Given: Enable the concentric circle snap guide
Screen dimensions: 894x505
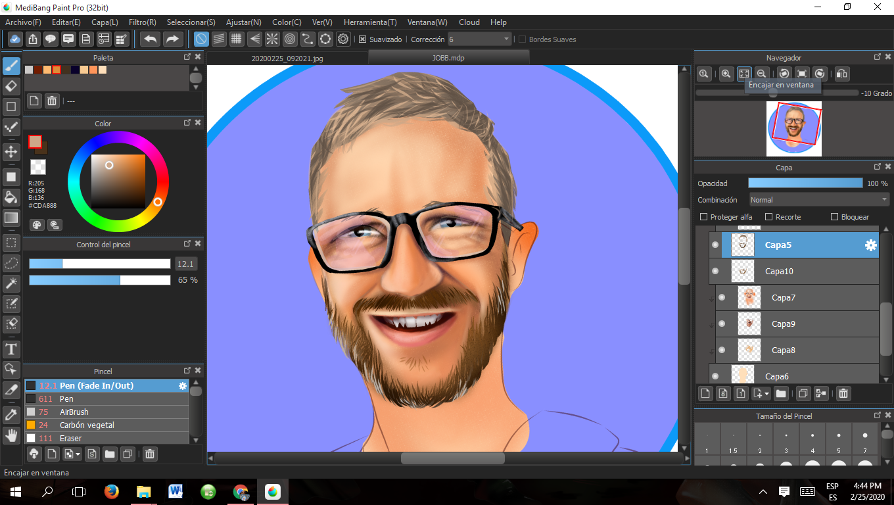Looking at the screenshot, I should click(290, 39).
